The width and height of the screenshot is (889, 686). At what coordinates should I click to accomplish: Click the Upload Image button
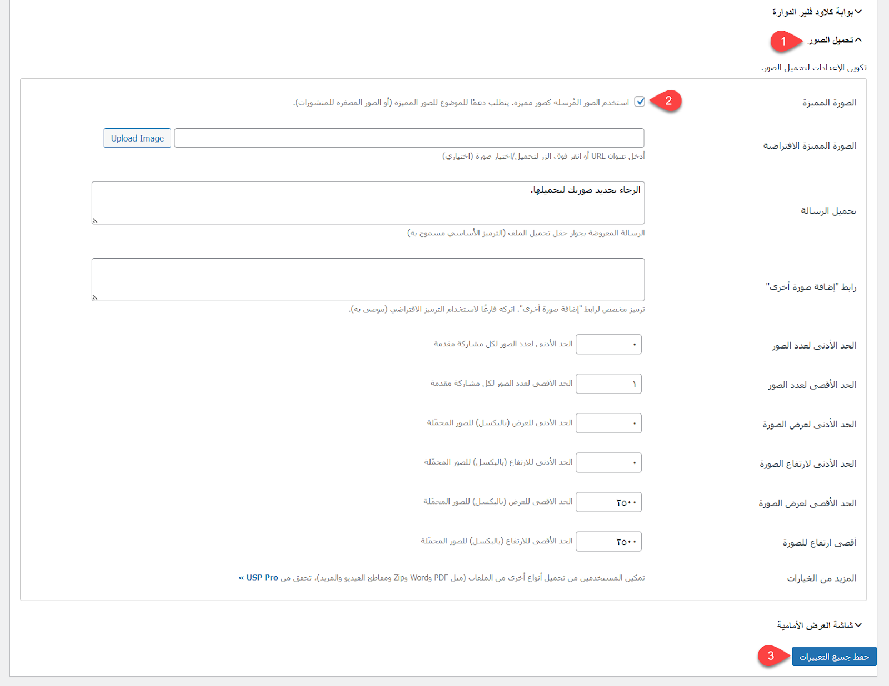137,138
